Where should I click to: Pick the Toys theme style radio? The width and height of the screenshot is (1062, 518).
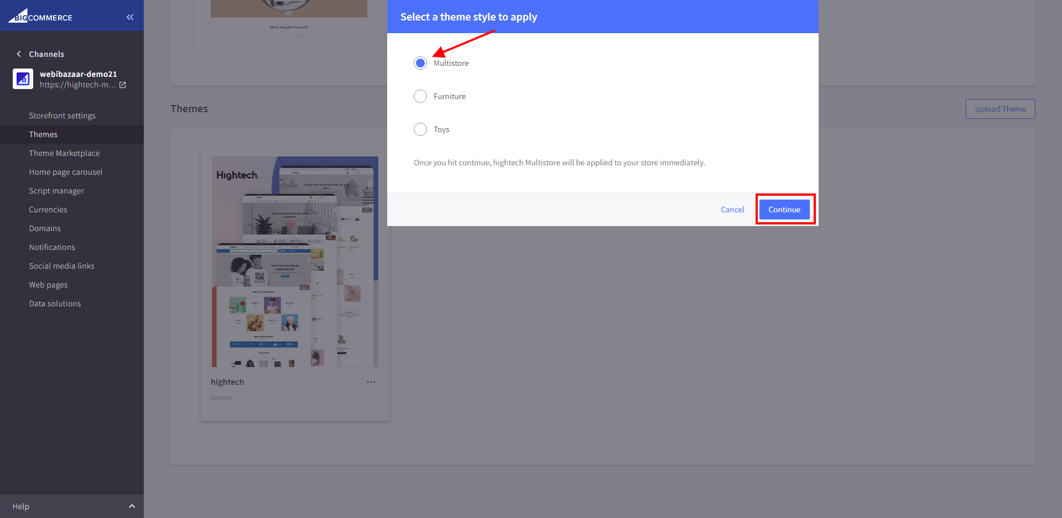coord(420,129)
